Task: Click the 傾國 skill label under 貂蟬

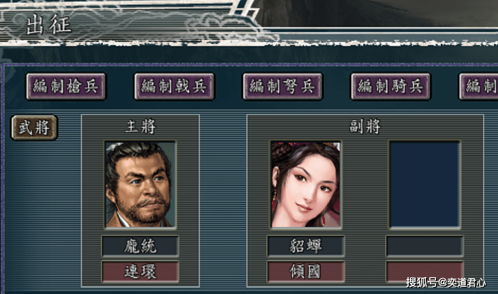Action: [305, 271]
